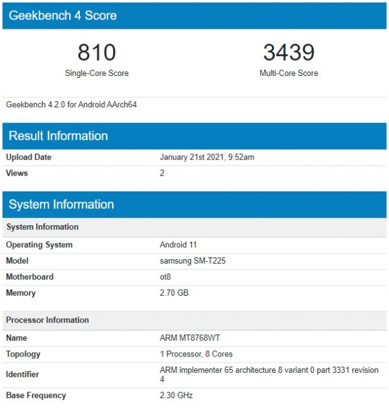Select the Android 11 value

coord(178,245)
